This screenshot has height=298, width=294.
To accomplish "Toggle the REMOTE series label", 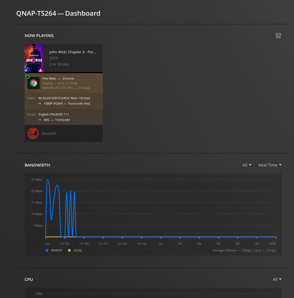I will click(56, 250).
